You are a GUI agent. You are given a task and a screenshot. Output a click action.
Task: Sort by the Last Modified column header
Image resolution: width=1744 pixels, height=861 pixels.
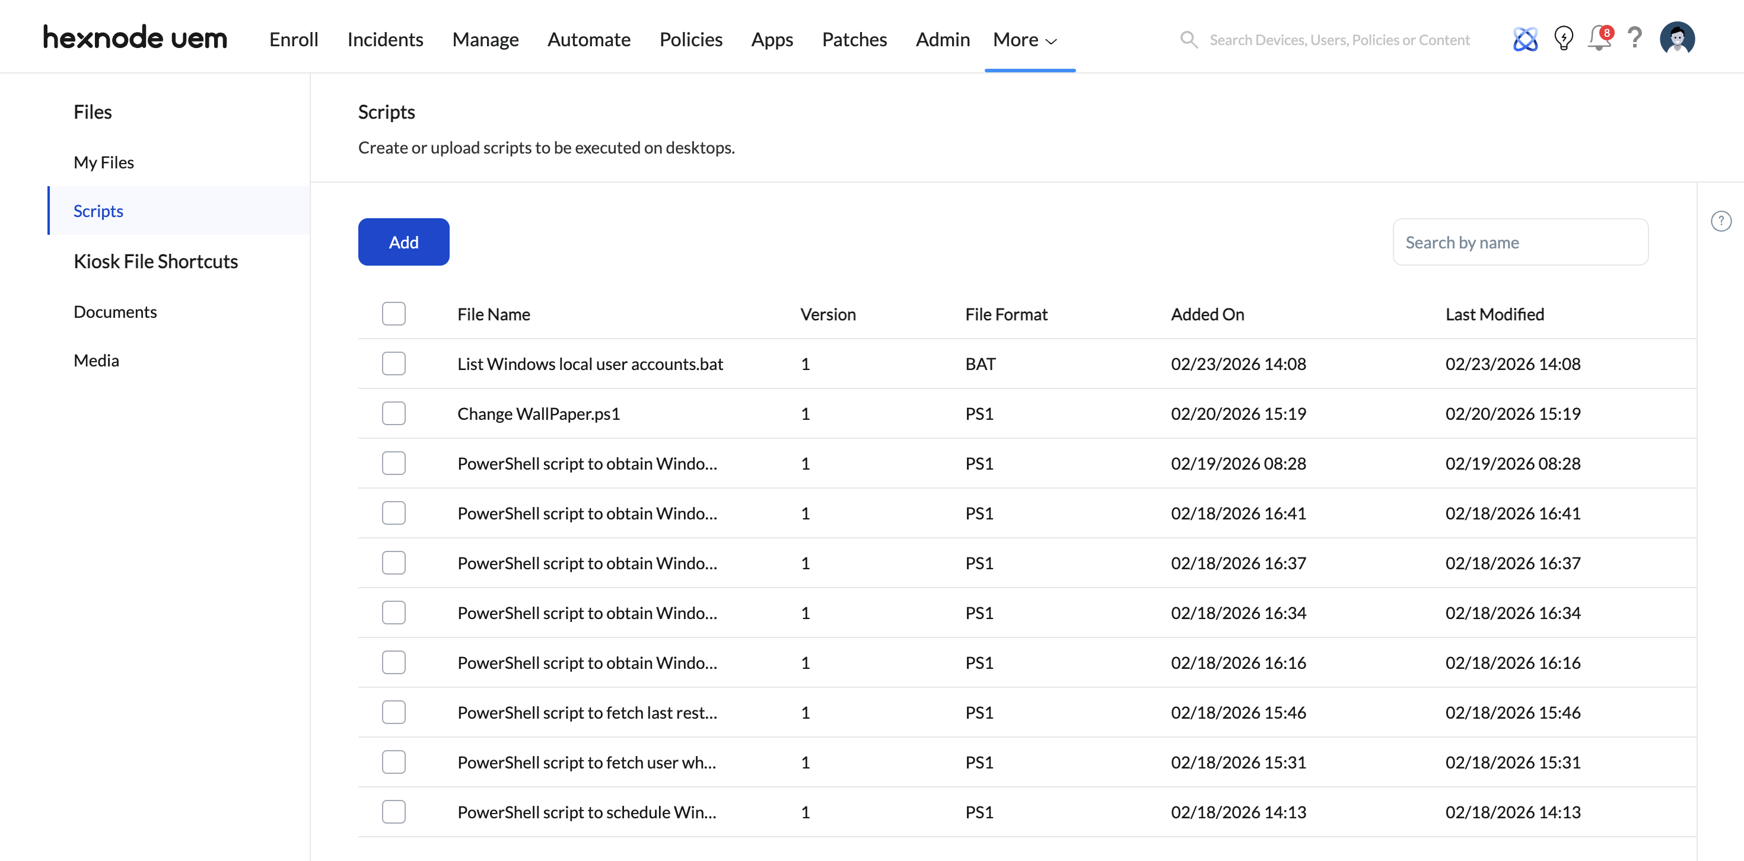(1494, 315)
